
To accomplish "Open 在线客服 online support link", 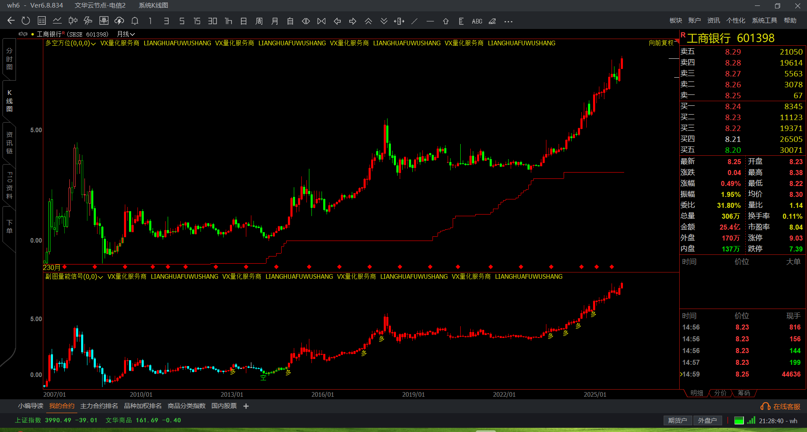I will coord(781,406).
